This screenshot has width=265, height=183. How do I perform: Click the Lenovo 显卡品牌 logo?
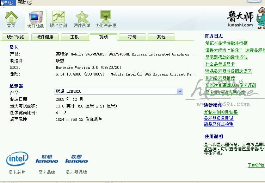(47, 159)
